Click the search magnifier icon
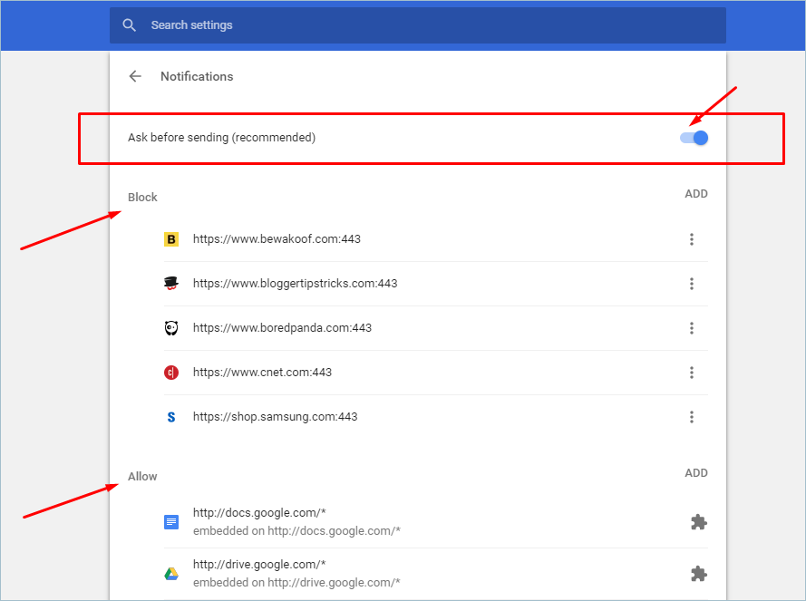The width and height of the screenshot is (806, 601). (130, 25)
